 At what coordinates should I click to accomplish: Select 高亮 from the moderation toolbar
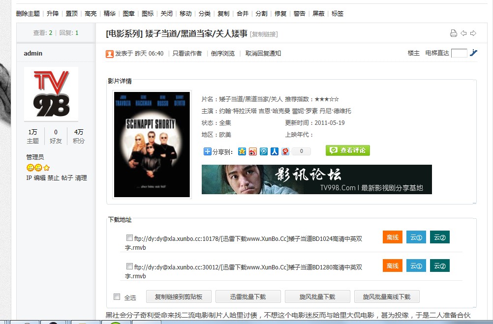(90, 14)
